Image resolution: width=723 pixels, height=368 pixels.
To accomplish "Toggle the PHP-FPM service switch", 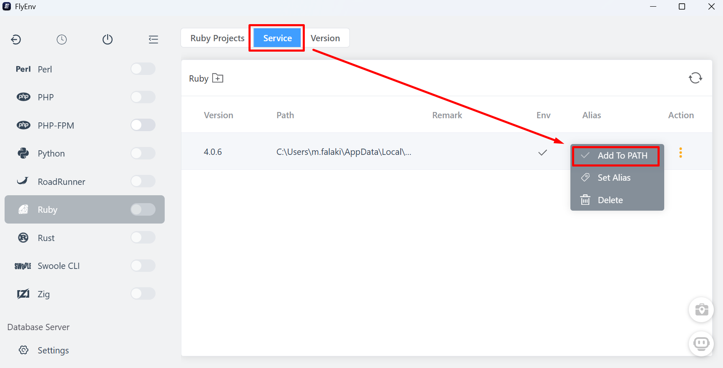I will pyautogui.click(x=143, y=125).
